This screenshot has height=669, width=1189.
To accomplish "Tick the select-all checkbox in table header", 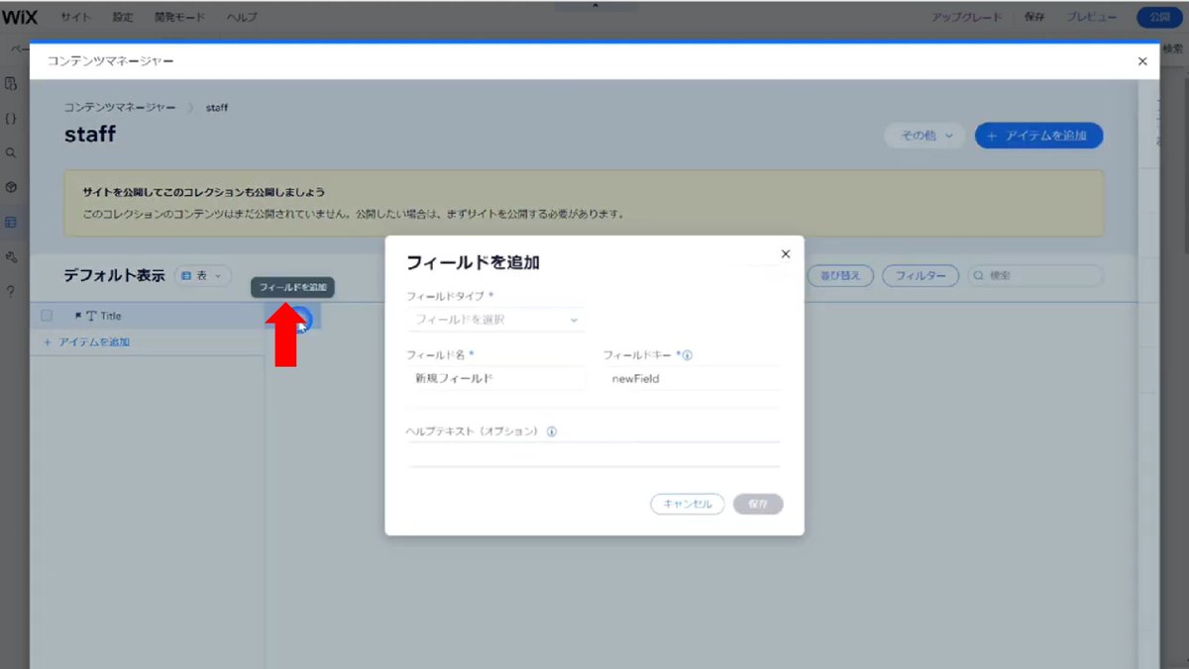I will coord(47,316).
